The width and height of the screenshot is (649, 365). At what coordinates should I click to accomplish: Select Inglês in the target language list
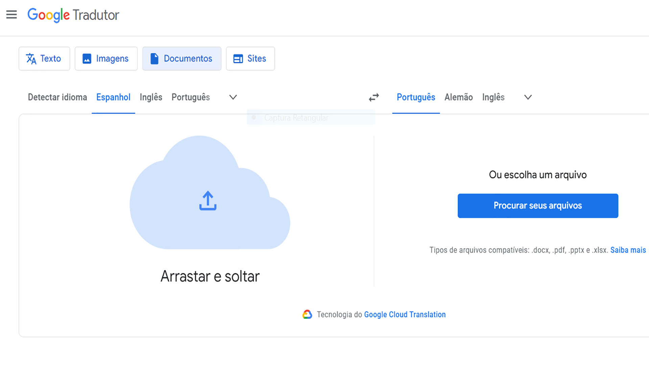point(493,97)
